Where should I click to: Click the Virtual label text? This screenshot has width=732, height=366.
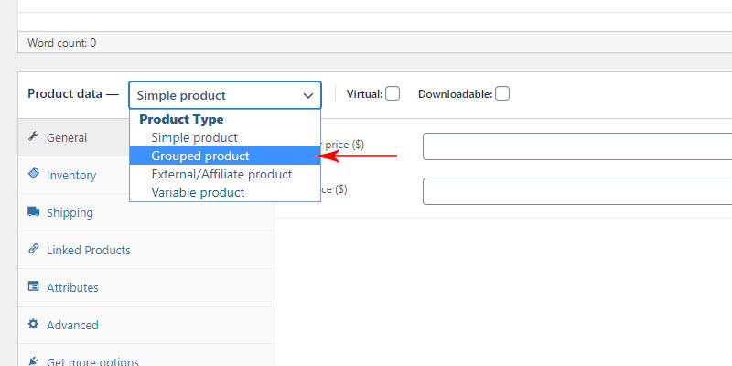click(364, 94)
